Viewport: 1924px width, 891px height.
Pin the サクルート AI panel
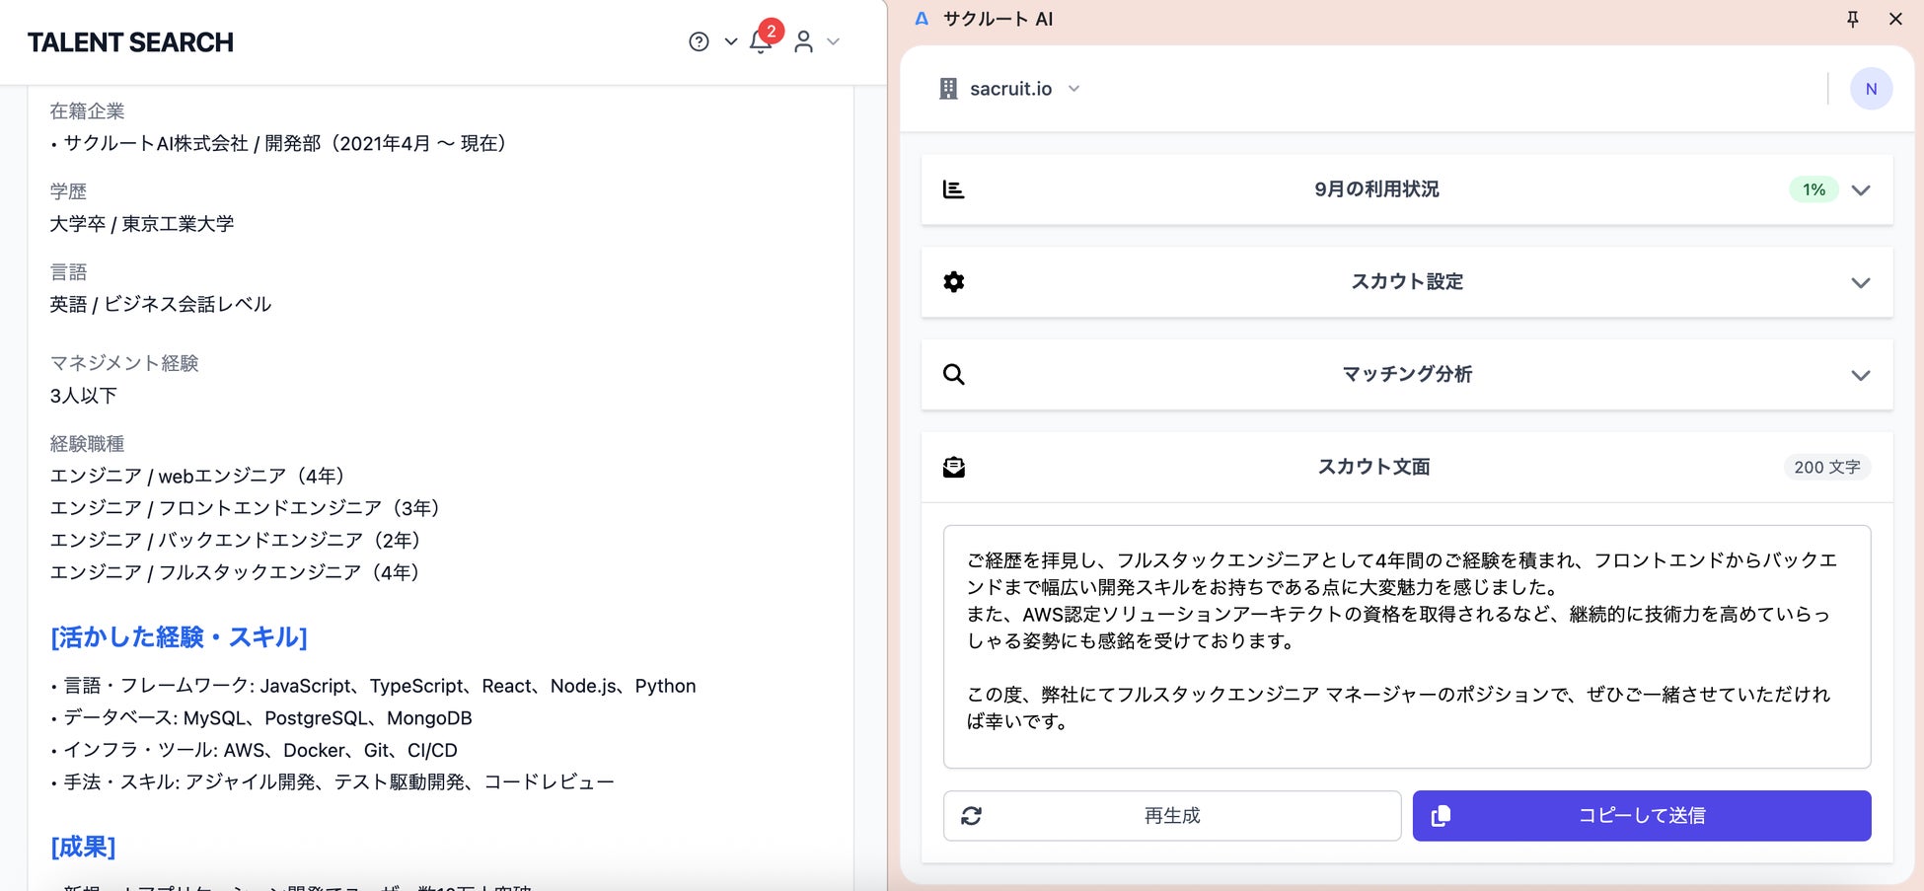1853,19
